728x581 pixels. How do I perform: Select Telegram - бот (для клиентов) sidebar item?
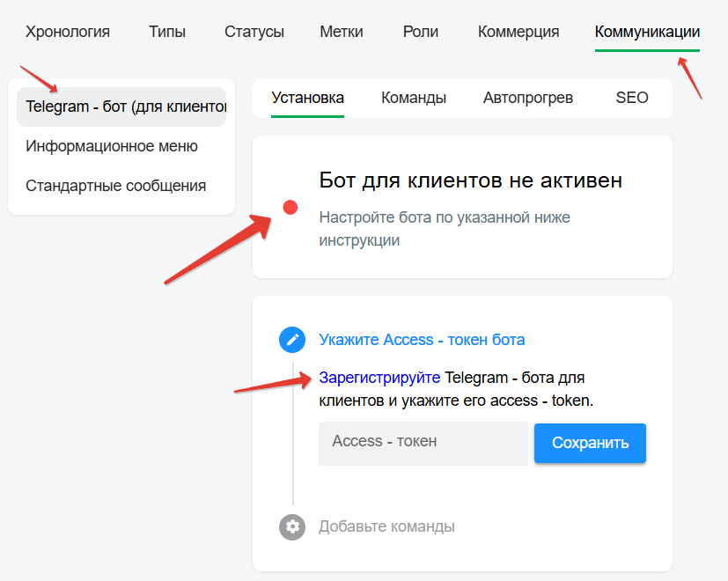pos(121,107)
